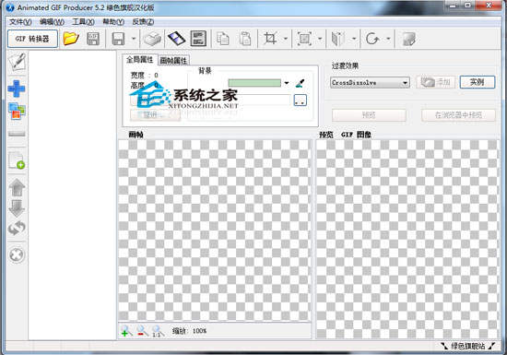Click the 在浏览器中预览 button
The width and height of the screenshot is (507, 355).
(458, 115)
